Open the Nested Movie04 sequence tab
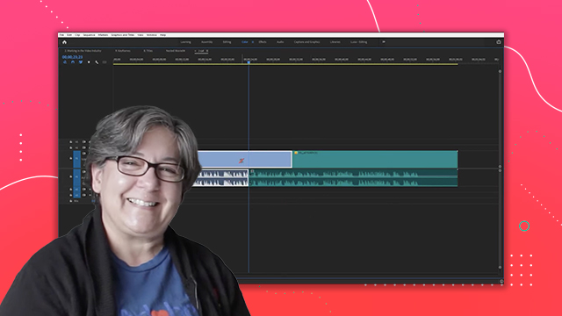This screenshot has width=562, height=316. (176, 51)
